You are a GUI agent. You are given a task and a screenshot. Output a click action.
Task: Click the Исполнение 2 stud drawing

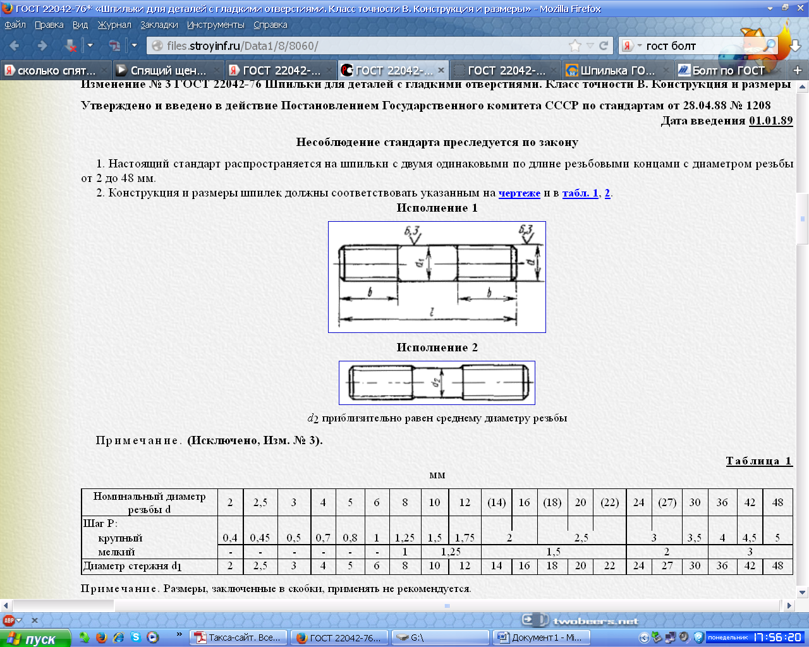(x=437, y=383)
